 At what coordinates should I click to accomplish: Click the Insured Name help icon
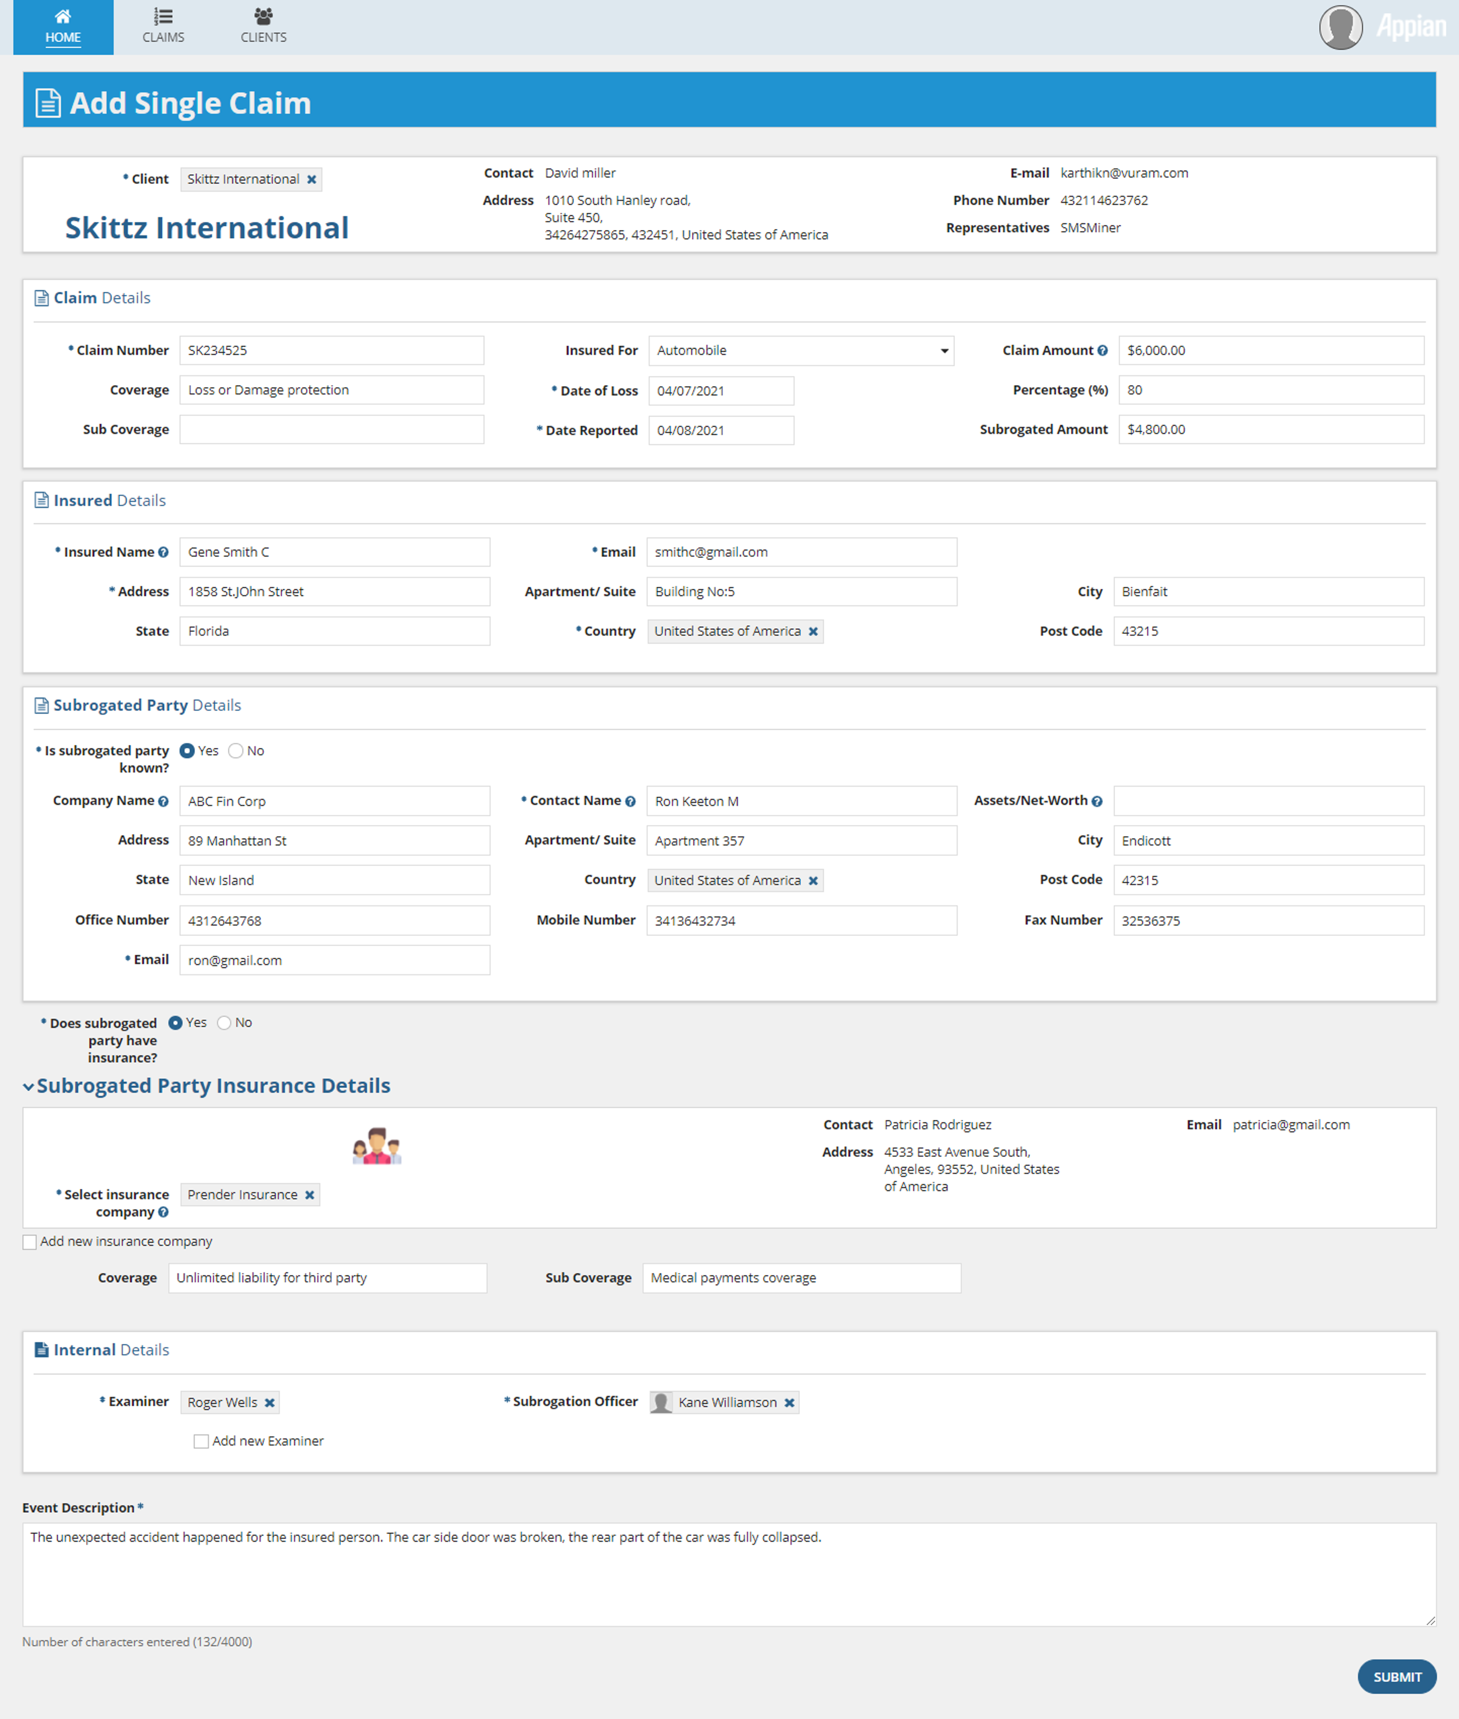163,553
